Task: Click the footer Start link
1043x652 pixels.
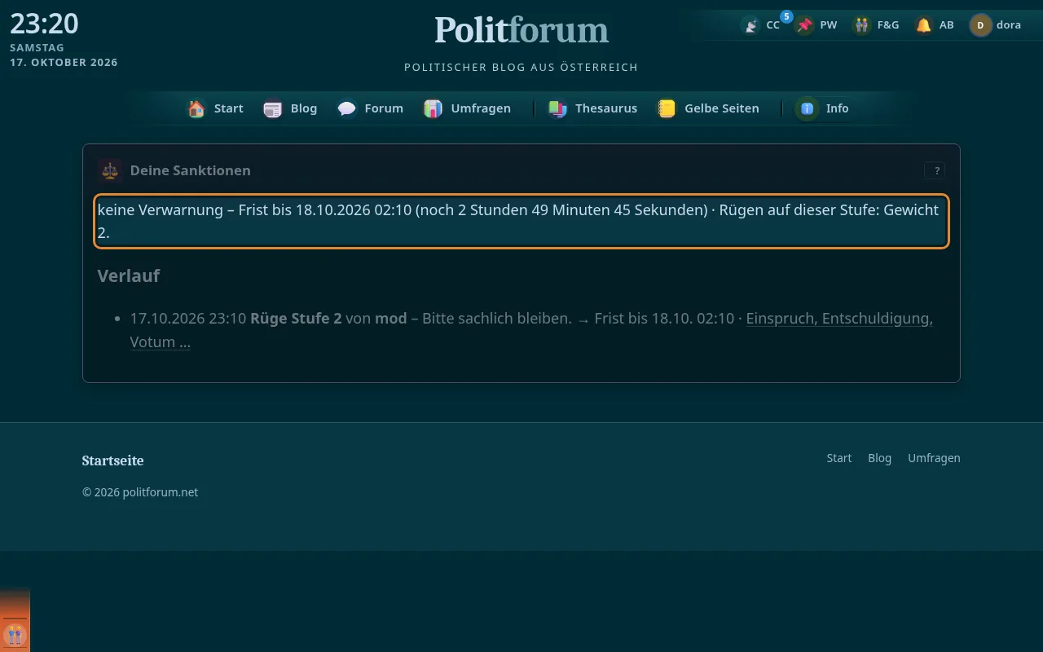Action: pyautogui.click(x=839, y=458)
